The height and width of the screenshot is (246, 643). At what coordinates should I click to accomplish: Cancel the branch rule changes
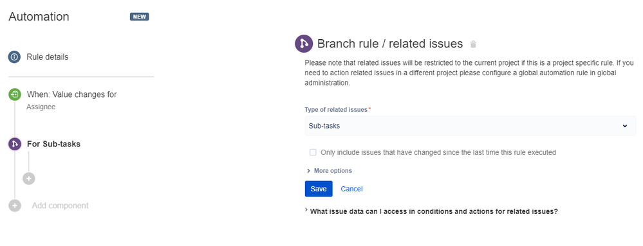351,189
